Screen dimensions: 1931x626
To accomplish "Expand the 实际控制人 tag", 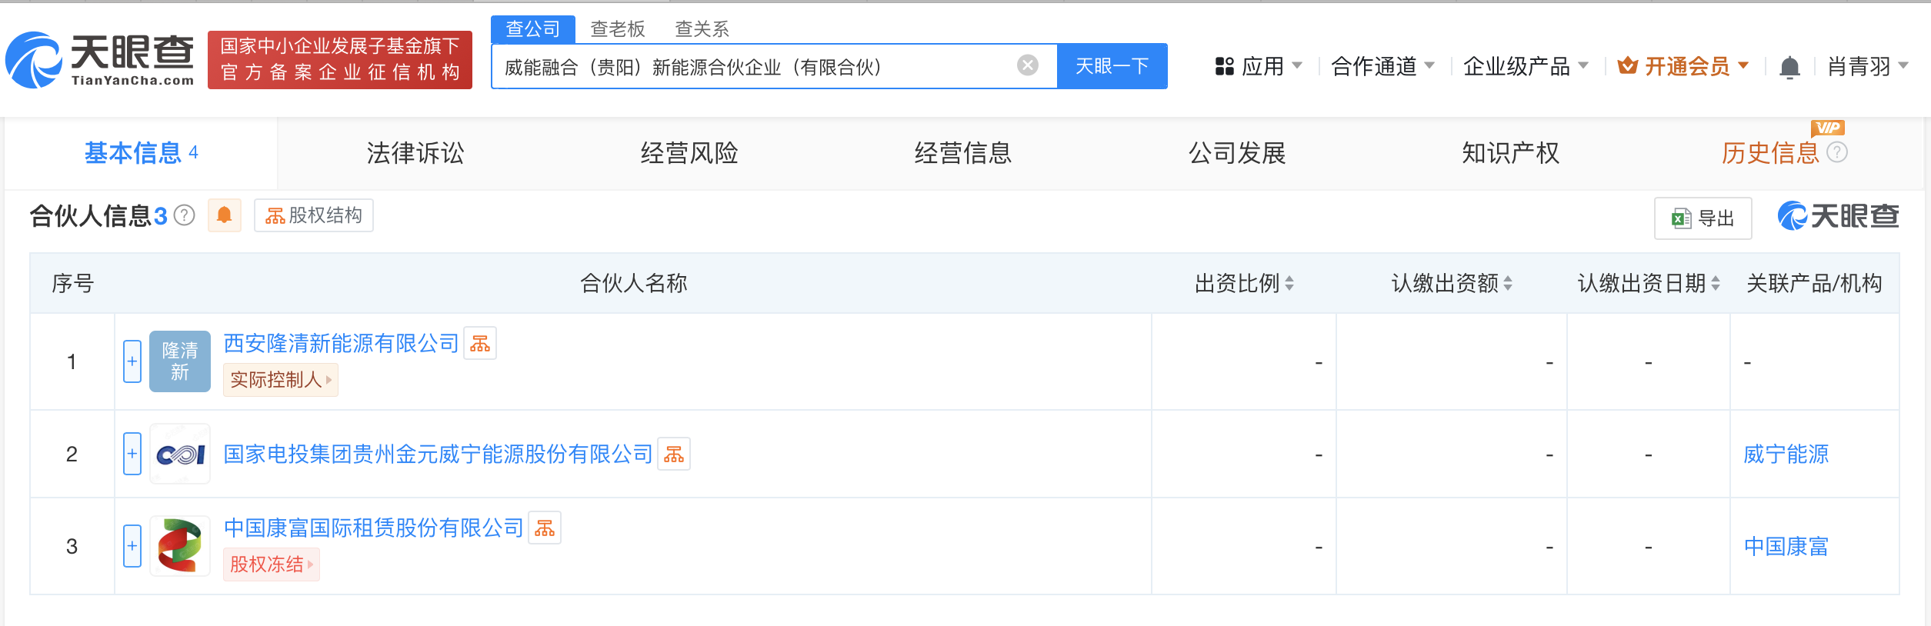I will click(x=281, y=380).
